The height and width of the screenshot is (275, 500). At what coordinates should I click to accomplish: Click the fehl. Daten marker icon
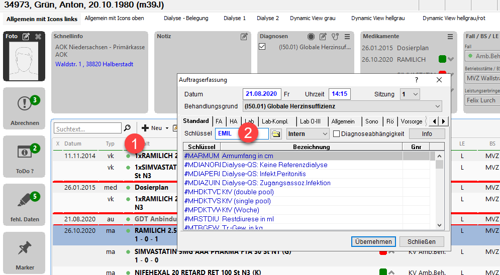[25, 200]
